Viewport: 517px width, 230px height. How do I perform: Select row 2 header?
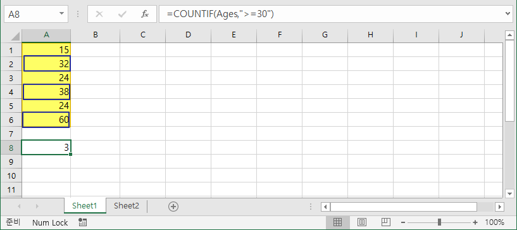point(11,64)
